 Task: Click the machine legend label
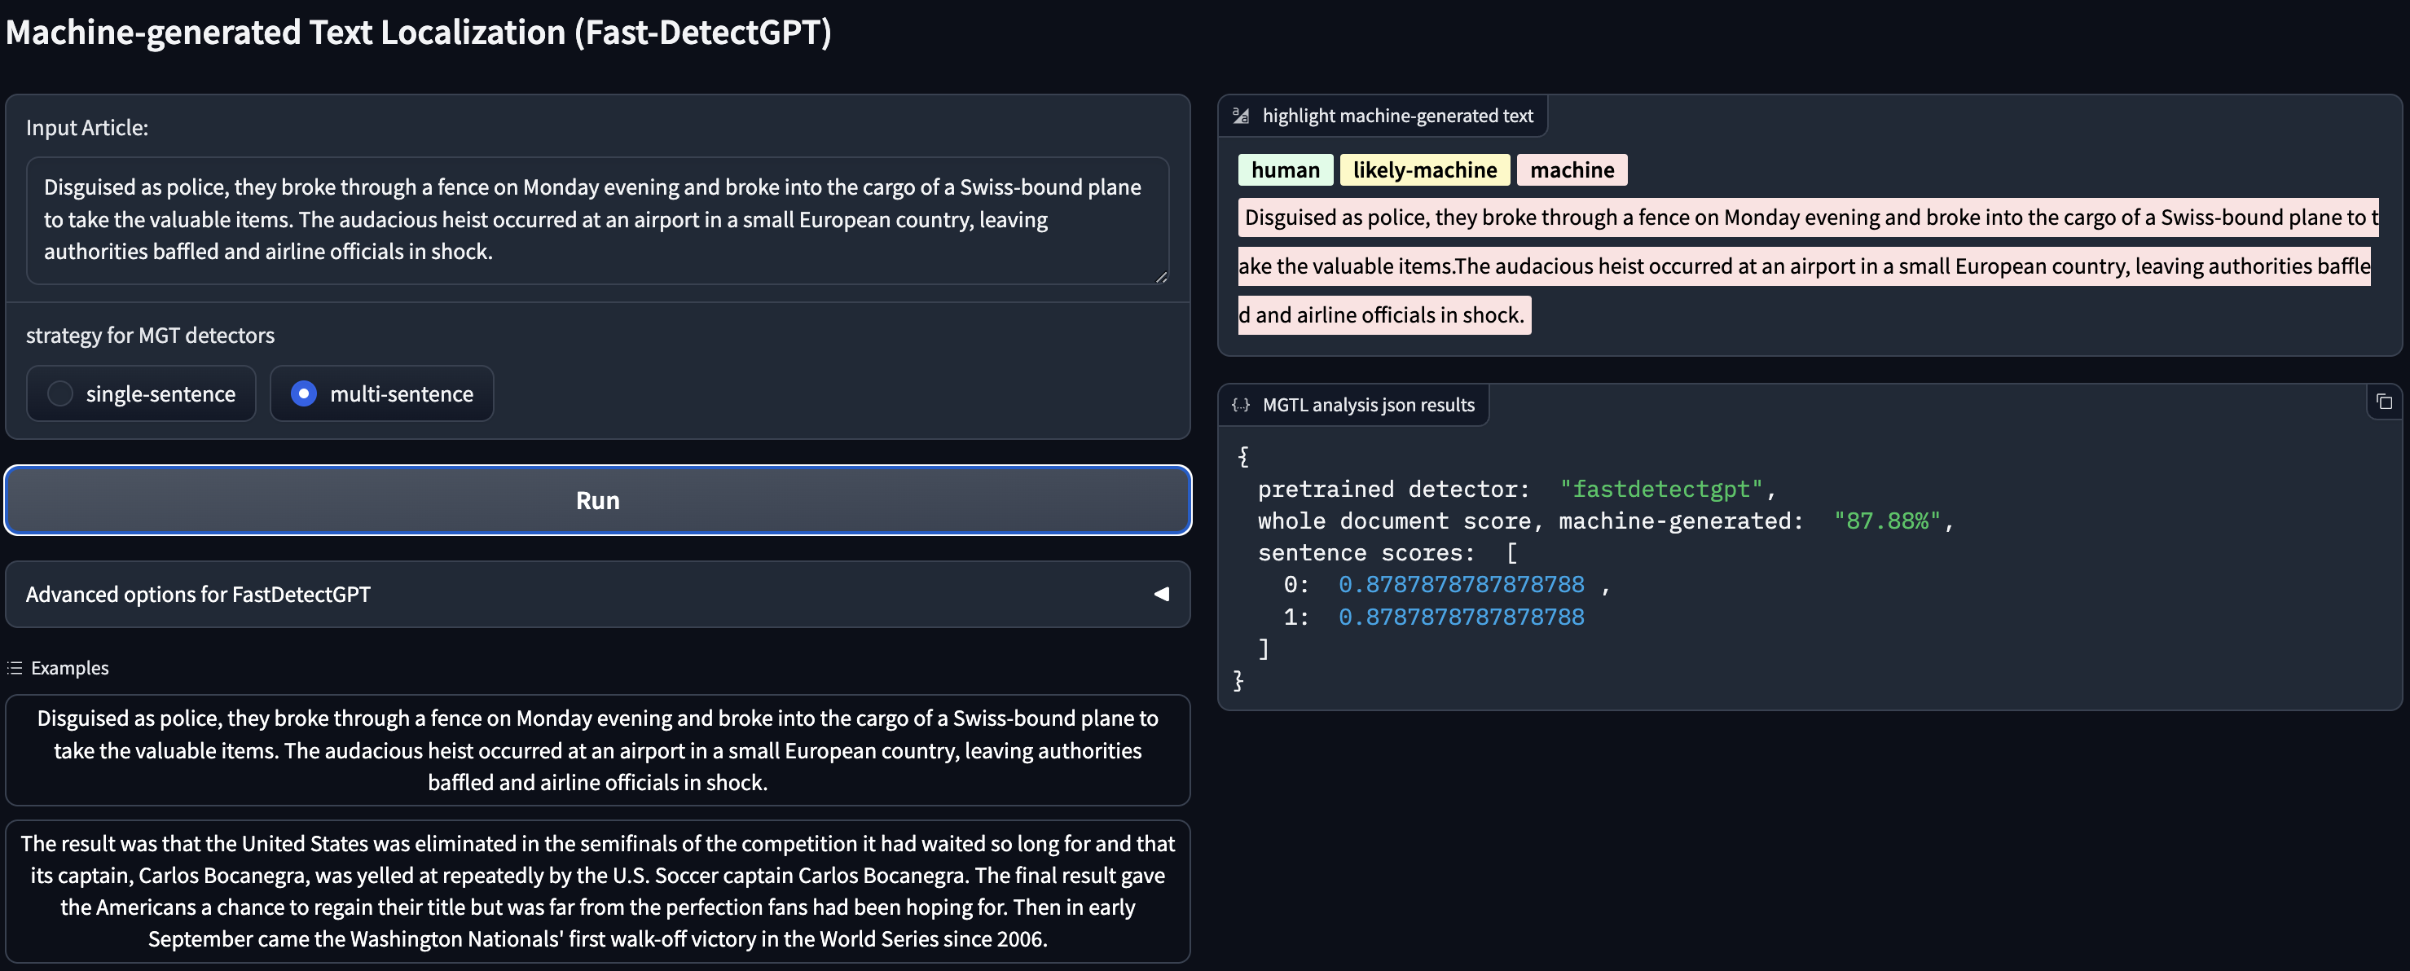1571,170
